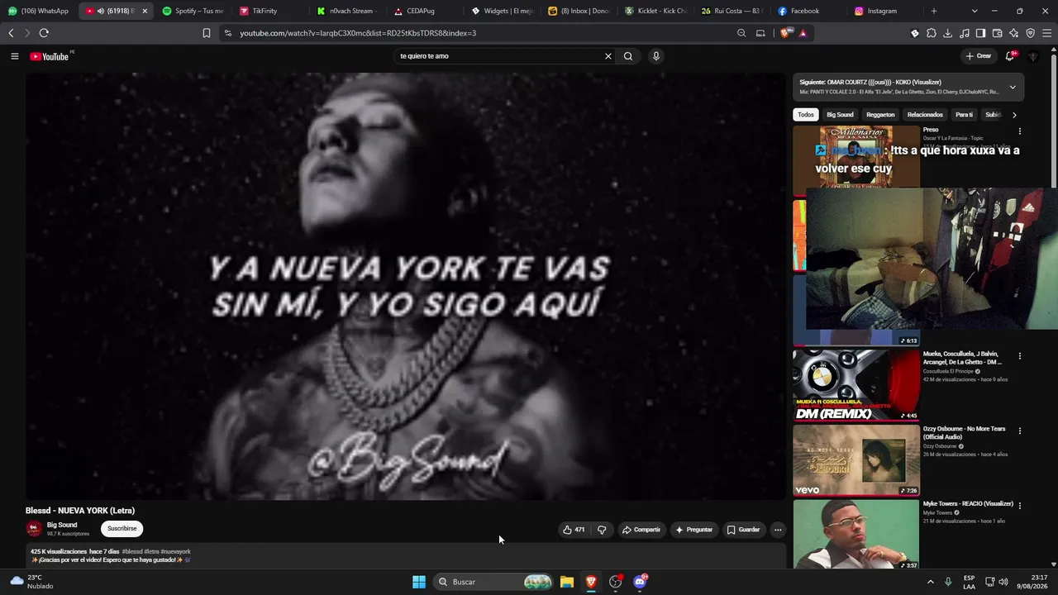The width and height of the screenshot is (1058, 595).
Task: Switch to the Facebook tab
Action: (809, 11)
